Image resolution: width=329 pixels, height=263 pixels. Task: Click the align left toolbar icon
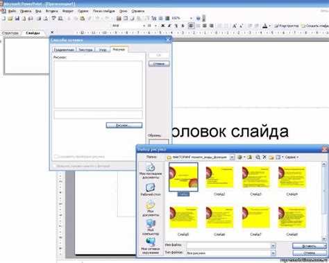(191, 26)
